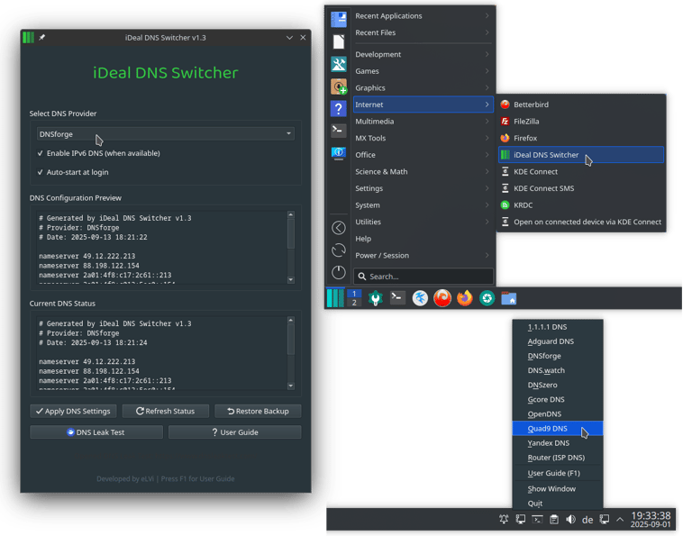Launch KRDC remote desktop client
This screenshot has height=536, width=692.
[x=581, y=205]
